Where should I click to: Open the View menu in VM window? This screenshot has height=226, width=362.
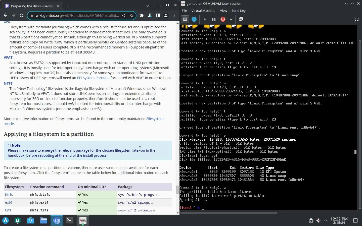tap(223, 11)
